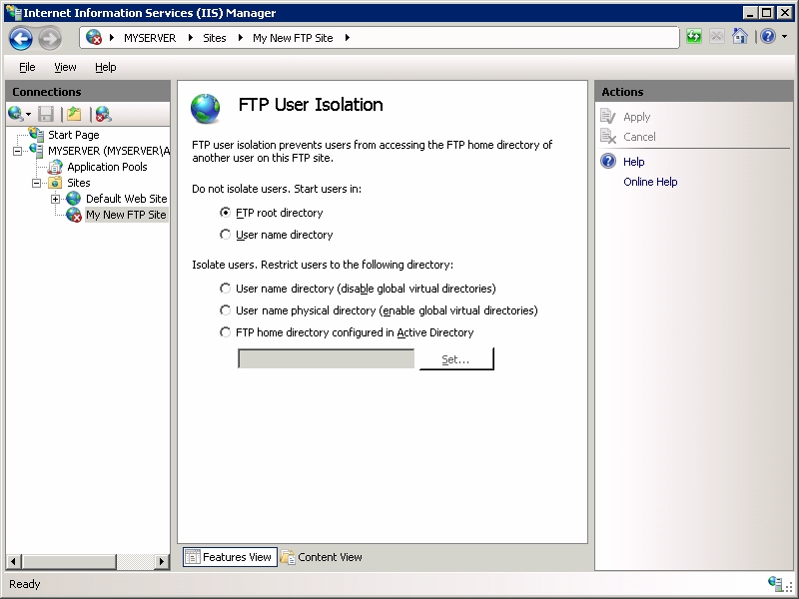Click the Apply action link
The width and height of the screenshot is (799, 599).
[636, 117]
